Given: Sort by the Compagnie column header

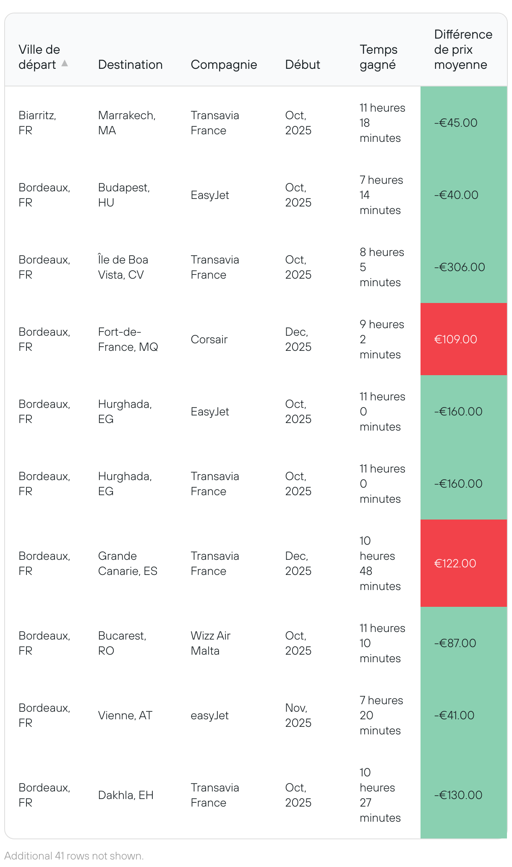Looking at the screenshot, I should click(x=224, y=65).
